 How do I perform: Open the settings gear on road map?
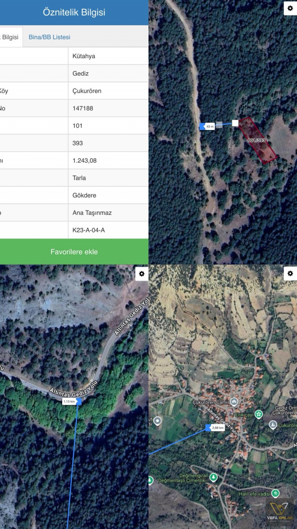(142, 274)
